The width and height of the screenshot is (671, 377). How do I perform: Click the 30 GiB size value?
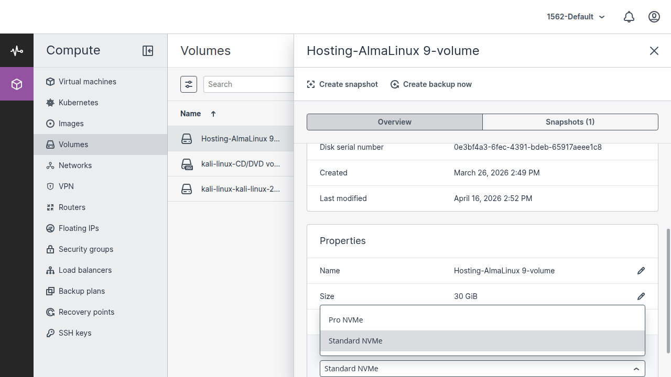[466, 296]
